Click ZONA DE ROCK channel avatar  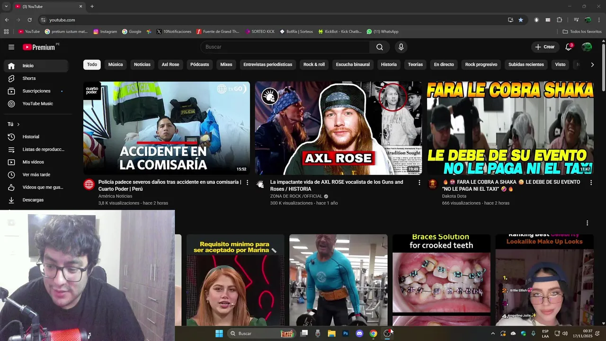(261, 184)
